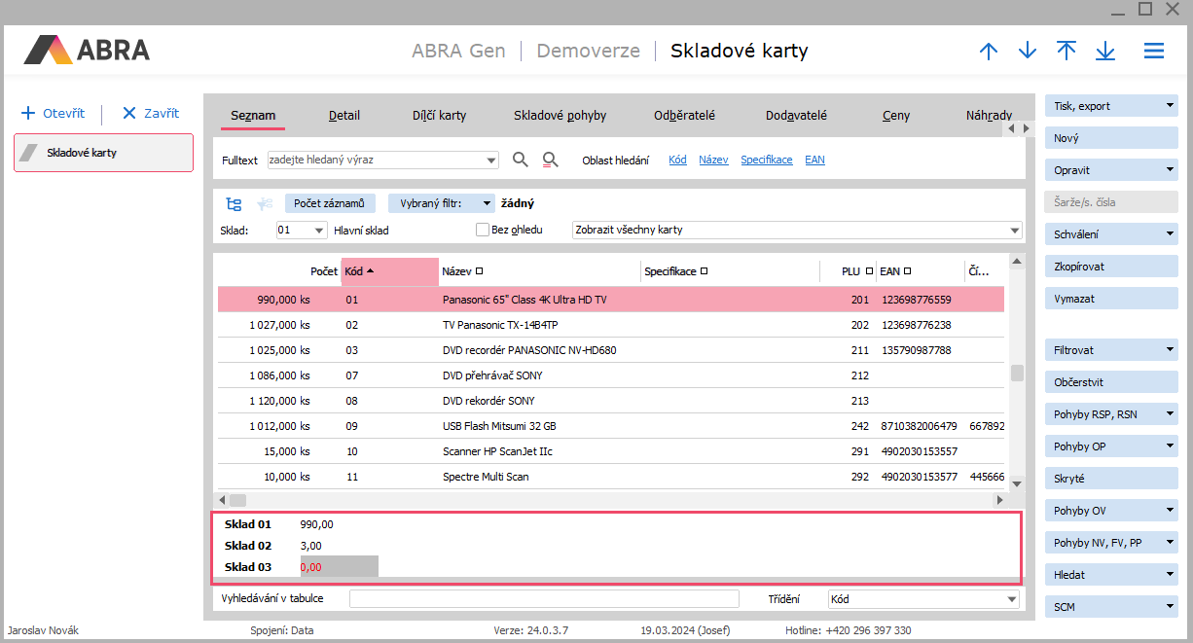The image size is (1193, 643).
Task: Switch to the Skladové pohyby tab
Action: [560, 115]
